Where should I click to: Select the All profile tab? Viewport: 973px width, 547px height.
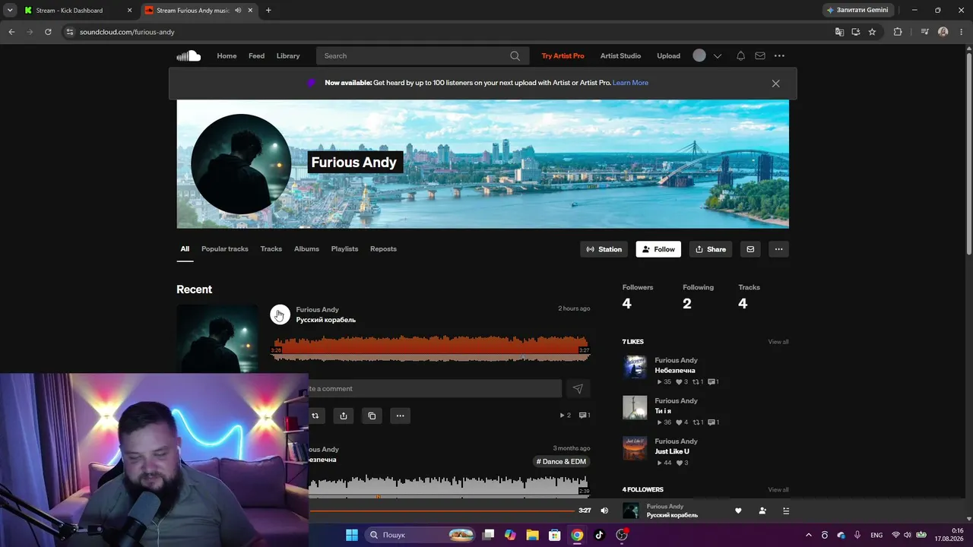click(x=185, y=249)
